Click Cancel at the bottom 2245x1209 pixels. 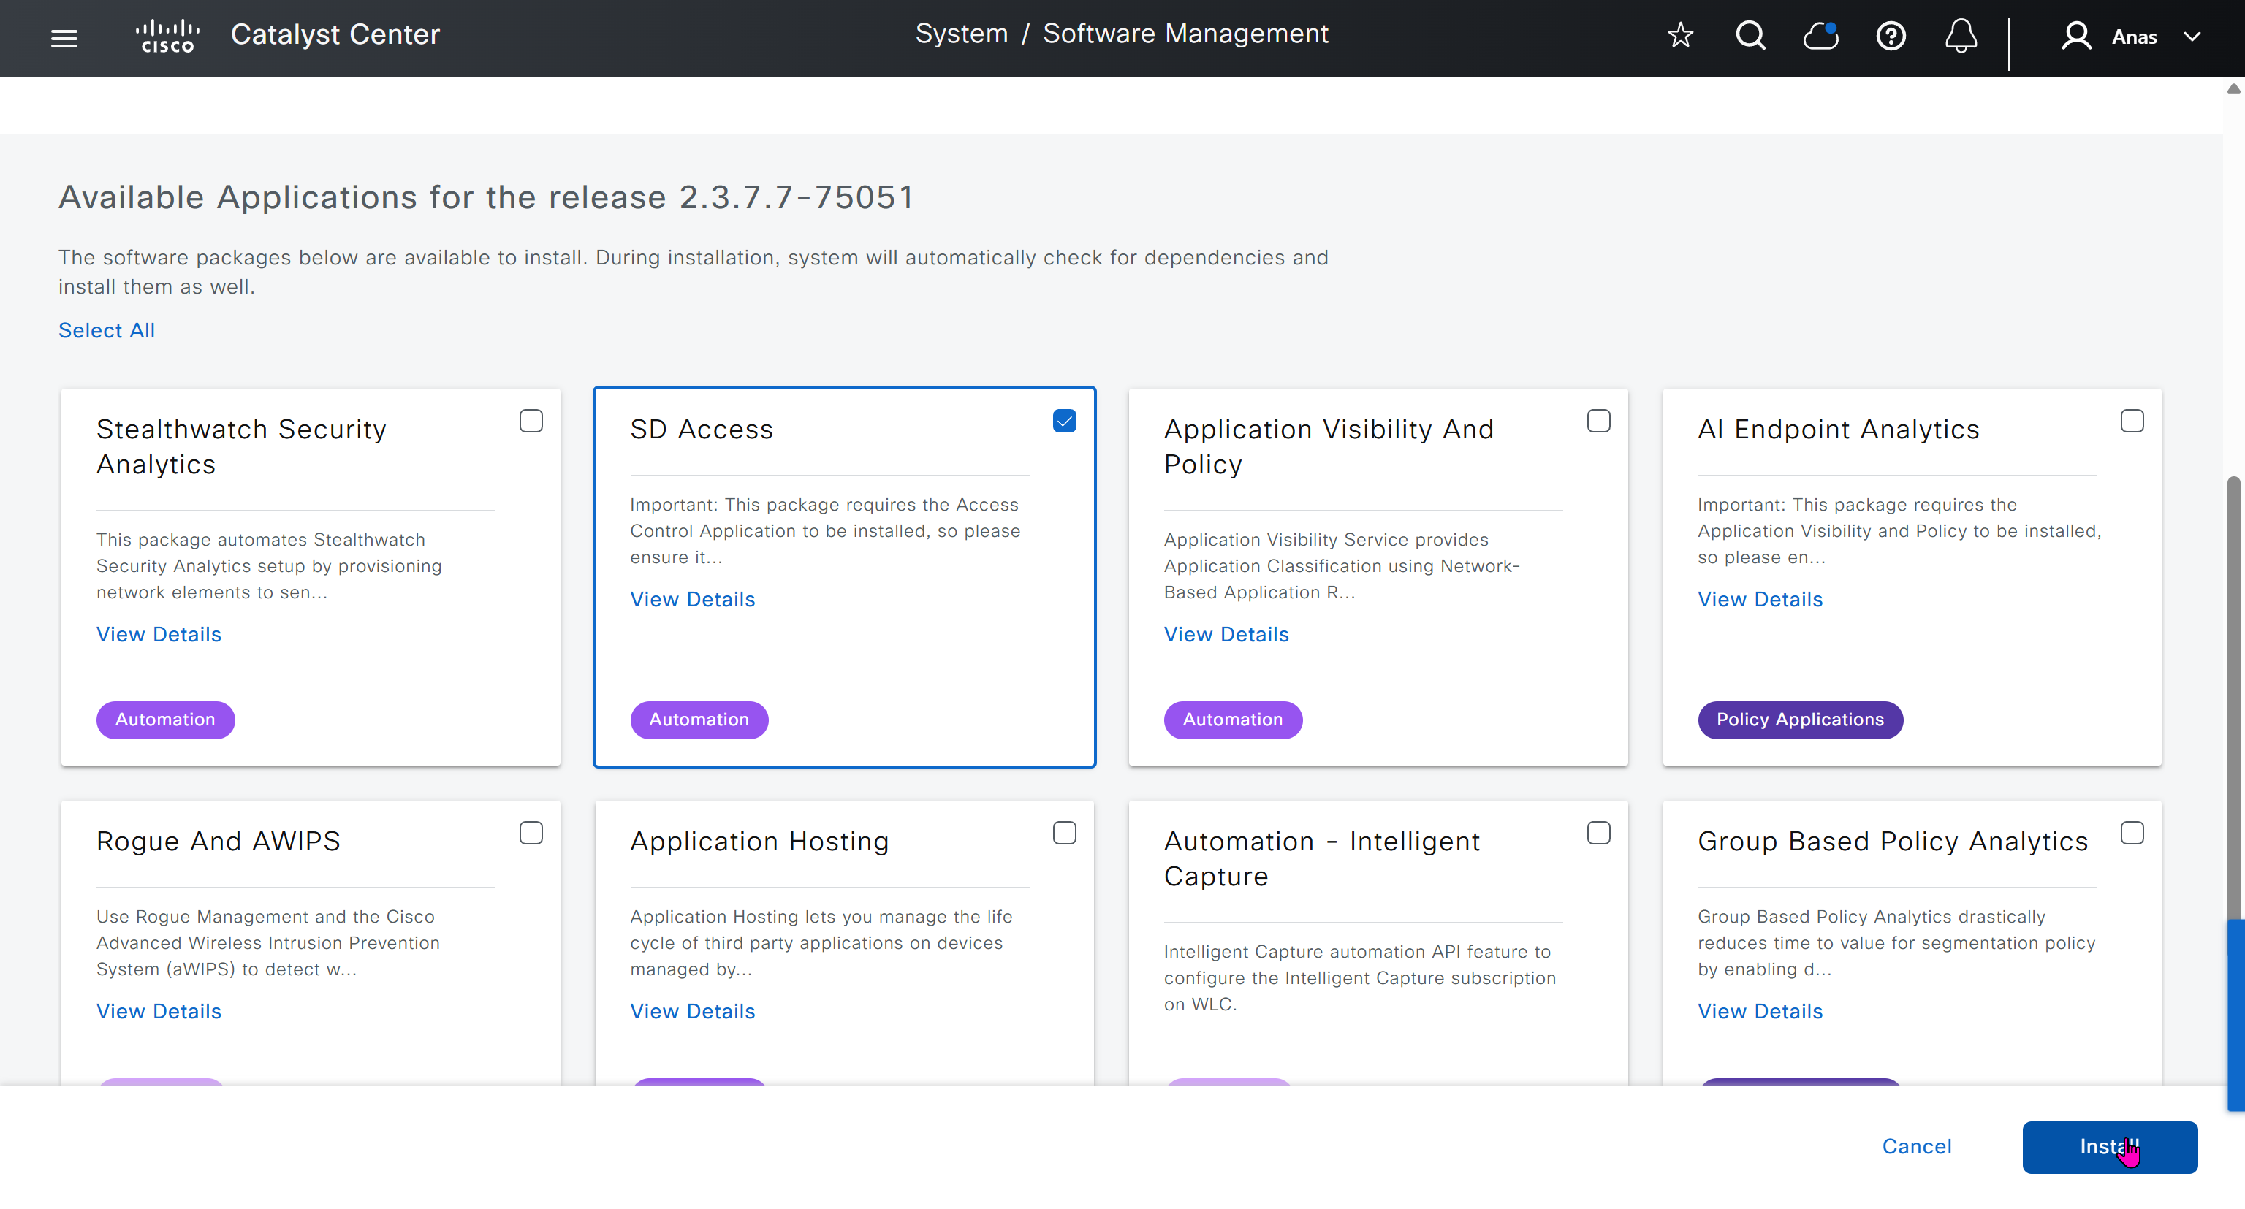click(1916, 1146)
